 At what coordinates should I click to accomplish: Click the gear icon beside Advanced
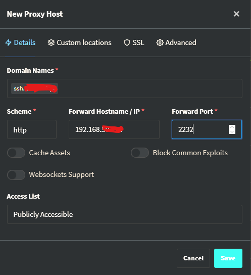click(x=160, y=42)
